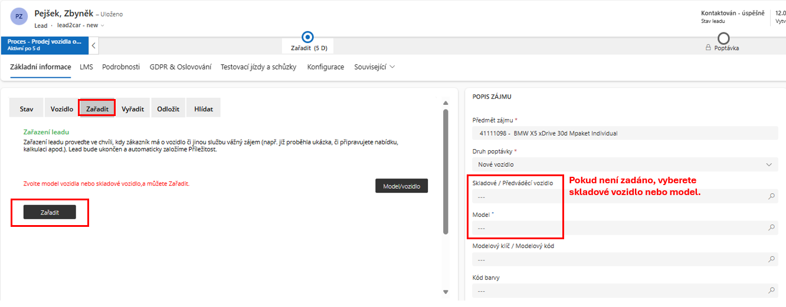786x307 pixels.
Task: Open the GDPR & Oslovování tab
Action: (x=180, y=67)
